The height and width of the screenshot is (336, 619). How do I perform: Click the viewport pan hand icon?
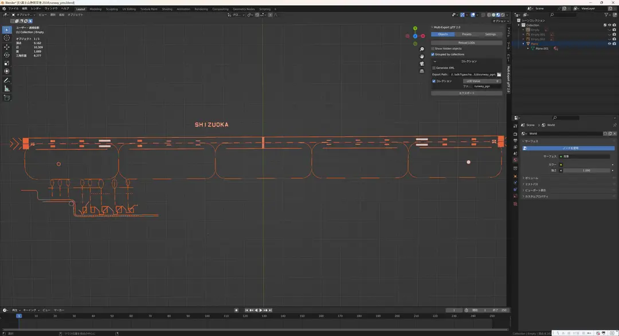(422, 57)
